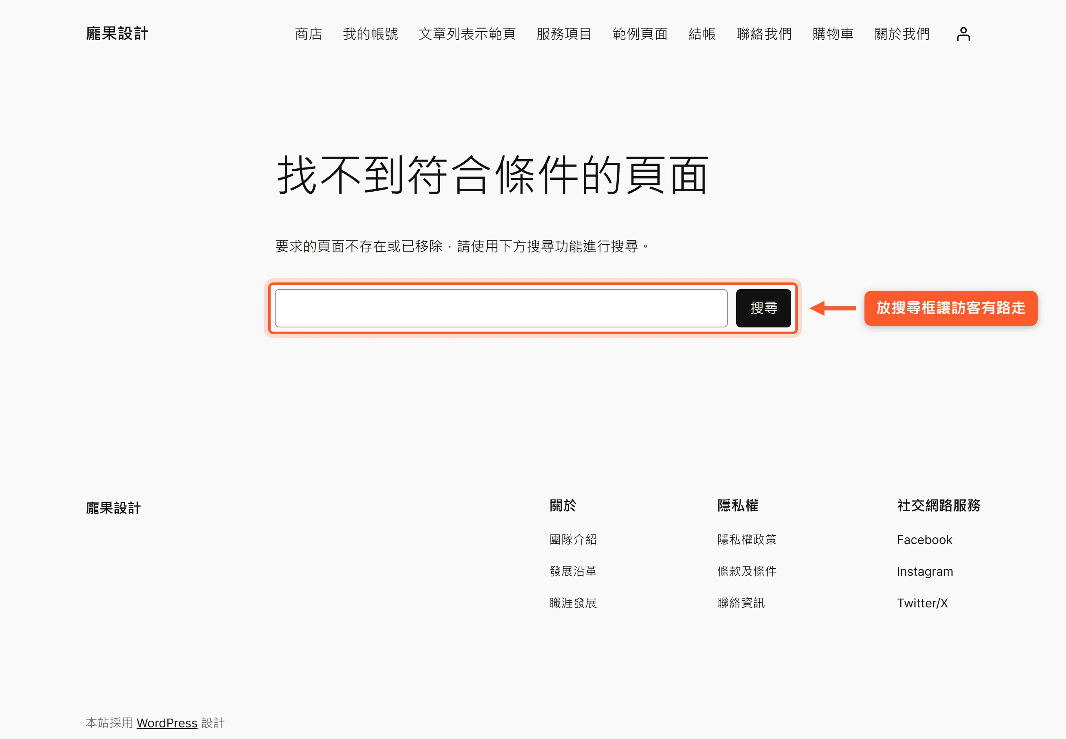Focus the search input field
Image resolution: width=1066 pixels, height=739 pixels.
(x=501, y=308)
